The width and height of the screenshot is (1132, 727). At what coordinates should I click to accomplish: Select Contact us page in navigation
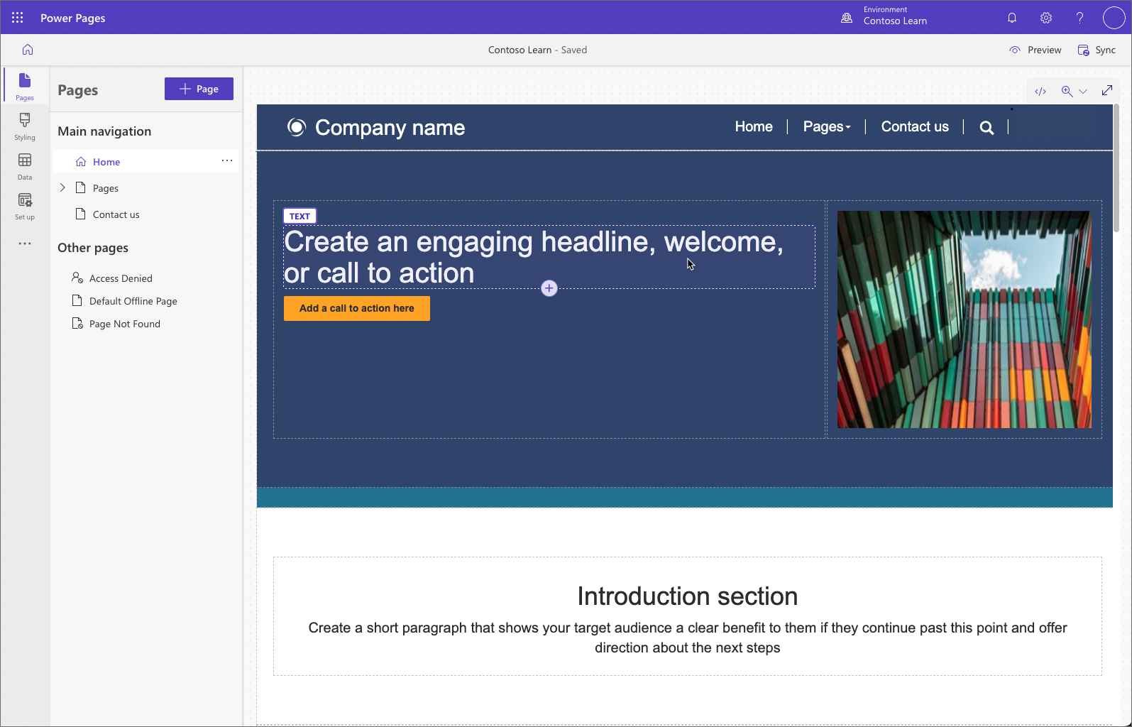(145, 214)
